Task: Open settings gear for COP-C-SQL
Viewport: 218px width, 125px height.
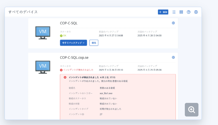Action: pos(173,23)
